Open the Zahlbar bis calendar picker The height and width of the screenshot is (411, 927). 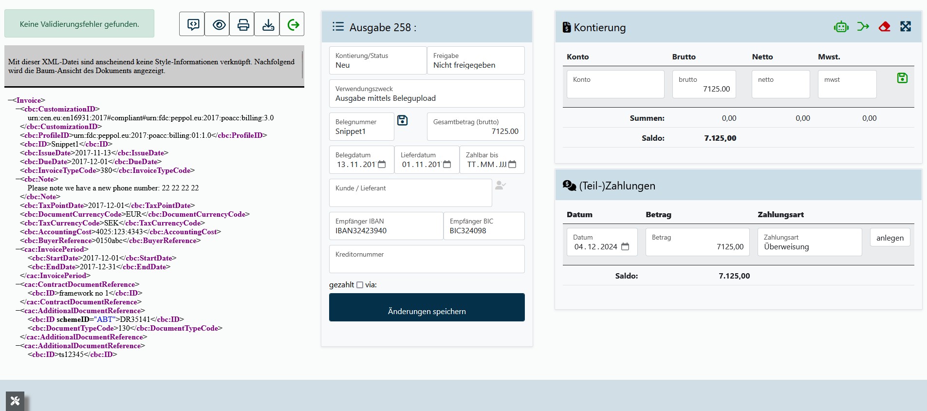[512, 165]
